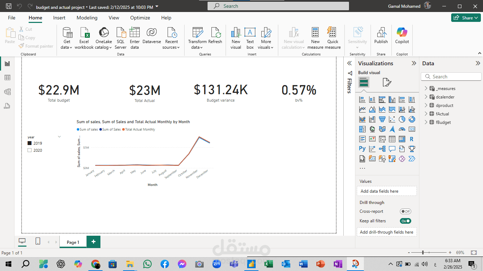Expand the fActual table
The height and width of the screenshot is (271, 483).
point(426,114)
